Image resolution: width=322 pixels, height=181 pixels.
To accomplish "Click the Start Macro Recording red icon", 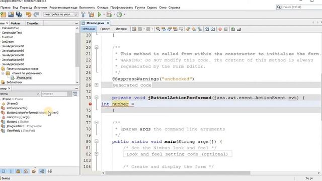I will coord(220,29).
